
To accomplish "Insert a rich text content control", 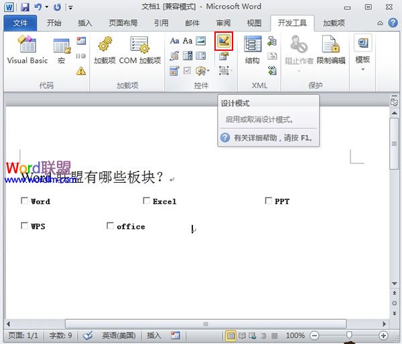I will tap(174, 41).
